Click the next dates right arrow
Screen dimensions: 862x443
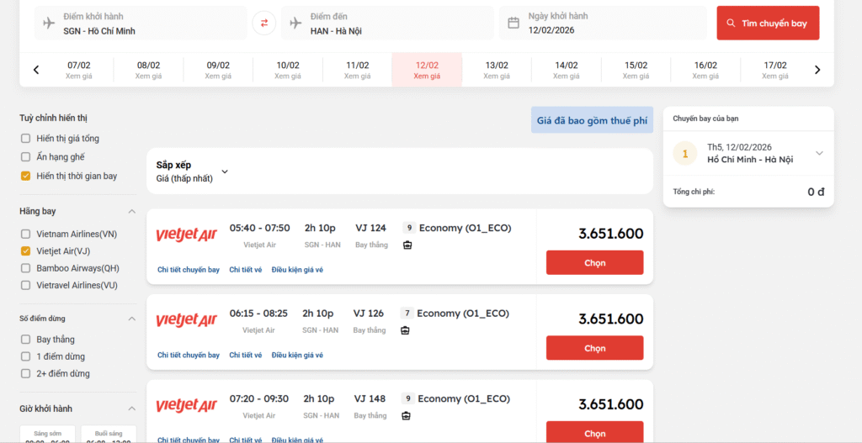pyautogui.click(x=817, y=70)
